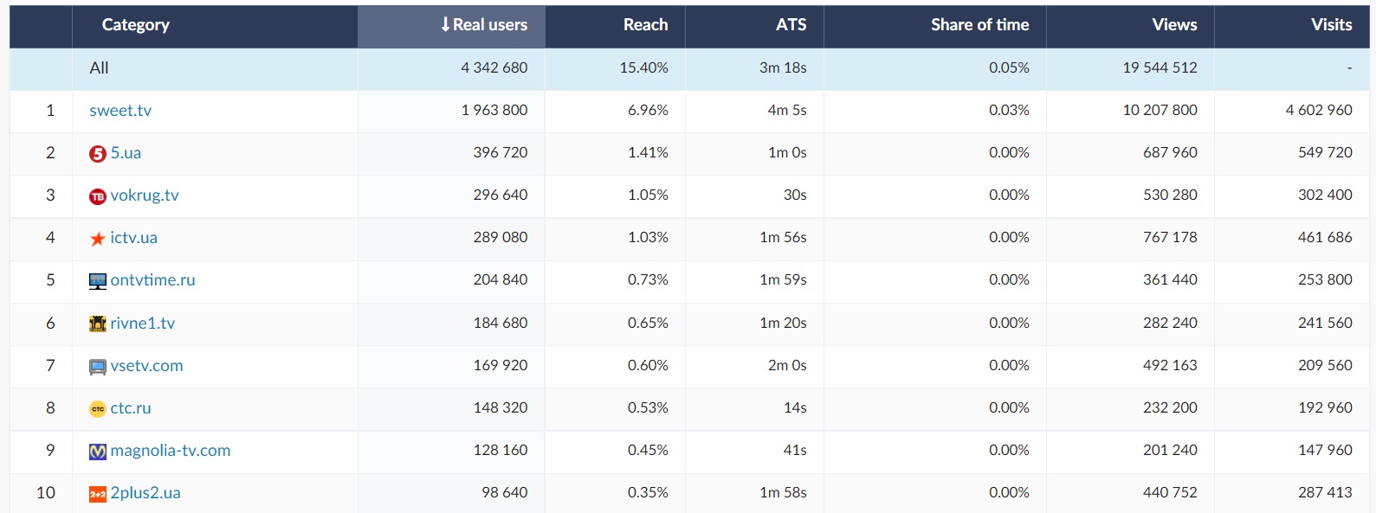Open the magnolia-tv.com link

[x=171, y=451]
